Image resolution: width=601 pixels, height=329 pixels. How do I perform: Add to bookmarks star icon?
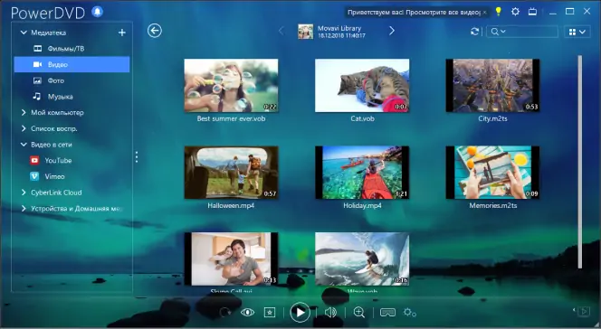pyautogui.click(x=270, y=313)
